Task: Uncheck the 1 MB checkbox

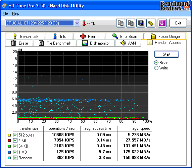Action: click(15, 152)
